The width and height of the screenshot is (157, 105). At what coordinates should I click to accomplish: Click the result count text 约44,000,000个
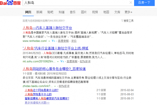tap(56, 21)
